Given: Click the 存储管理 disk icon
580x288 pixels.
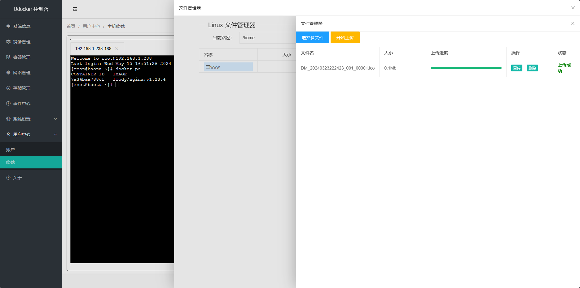Looking at the screenshot, I should [8, 88].
